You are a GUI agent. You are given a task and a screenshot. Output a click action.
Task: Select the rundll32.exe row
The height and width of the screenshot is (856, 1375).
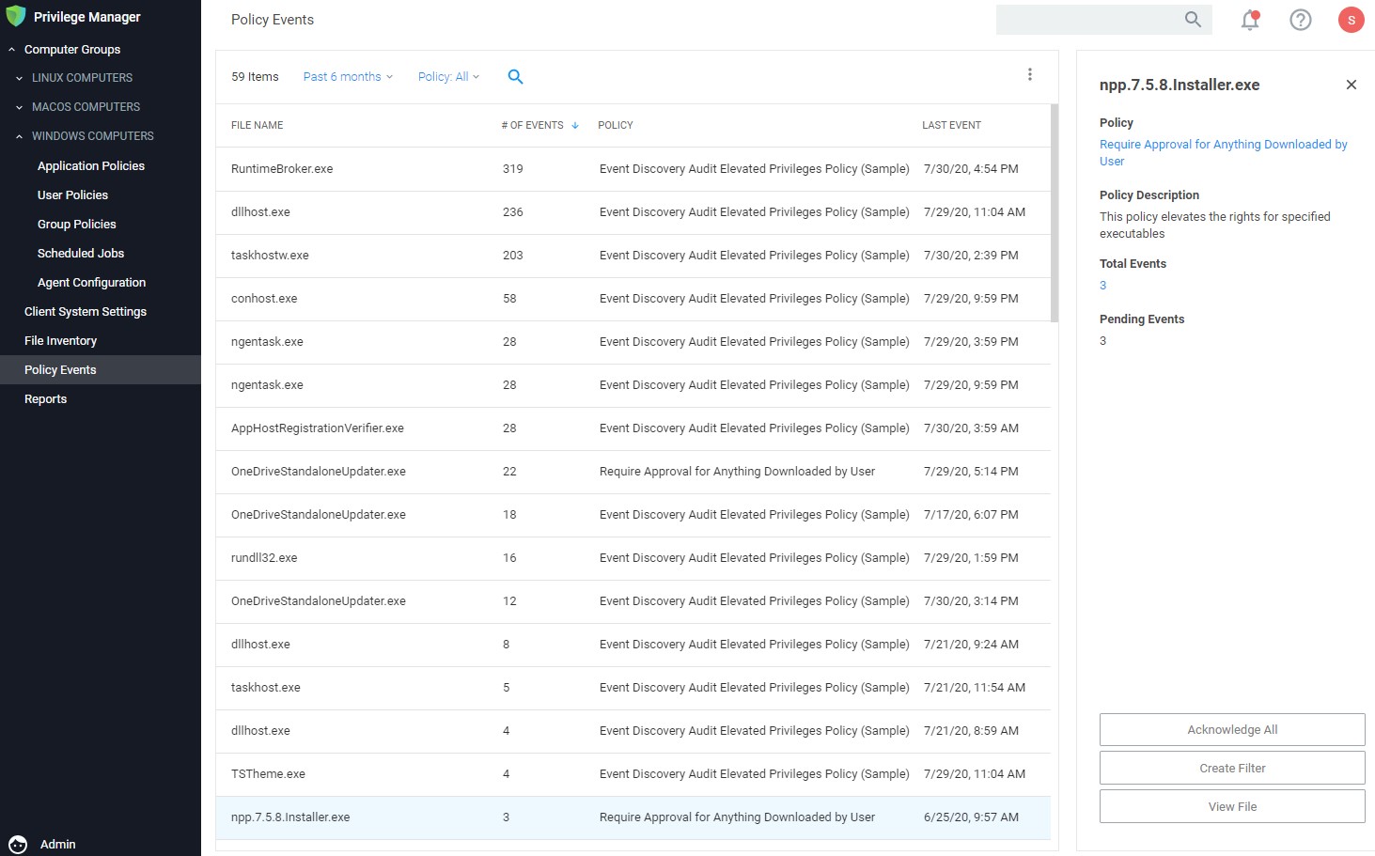pyautogui.click(x=633, y=558)
